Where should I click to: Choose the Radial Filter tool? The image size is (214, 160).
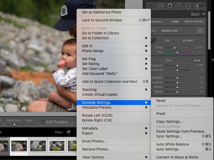coord(188,6)
